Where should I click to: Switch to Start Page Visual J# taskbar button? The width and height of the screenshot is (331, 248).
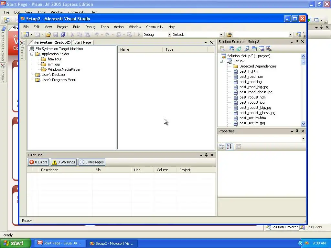tap(60, 243)
